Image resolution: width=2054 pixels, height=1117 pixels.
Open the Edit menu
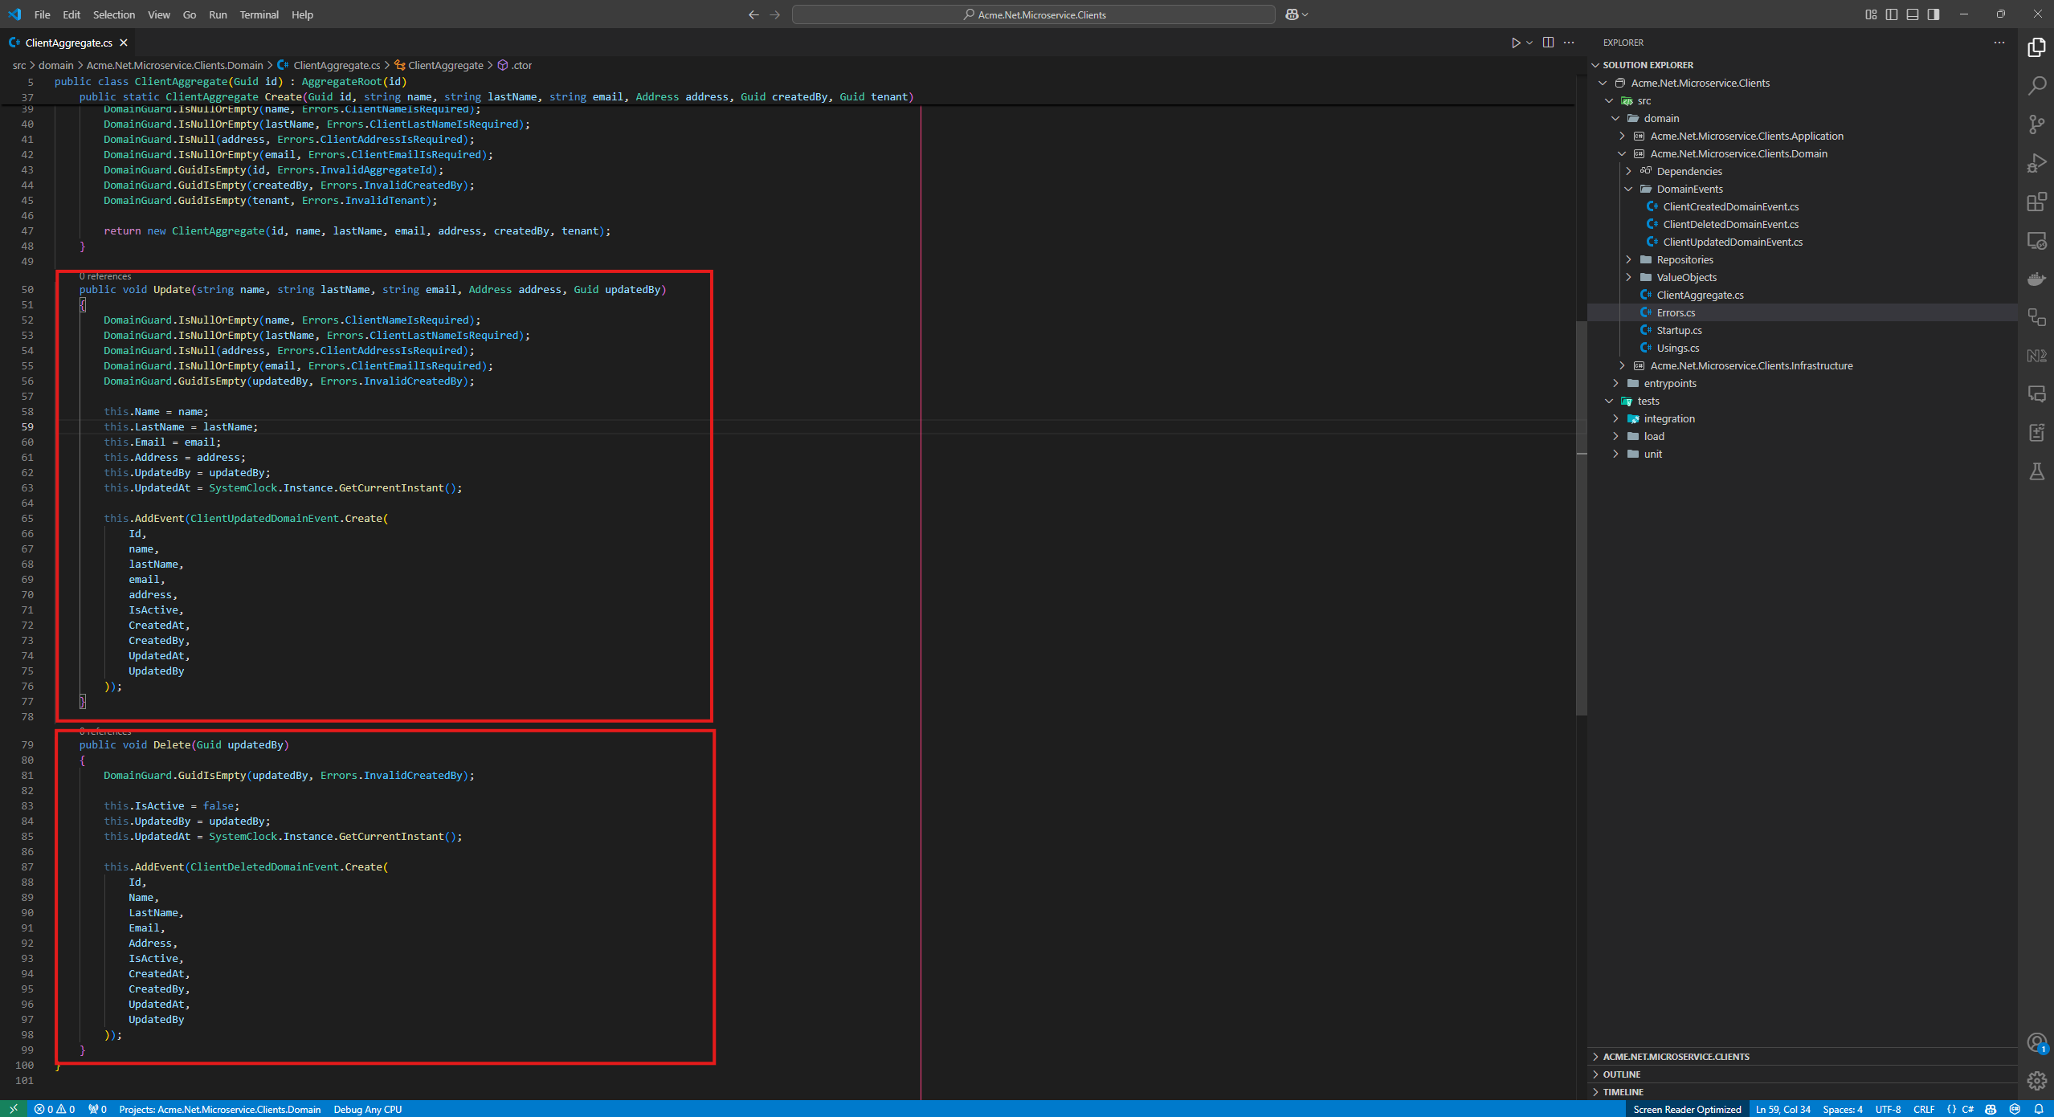pyautogui.click(x=71, y=14)
